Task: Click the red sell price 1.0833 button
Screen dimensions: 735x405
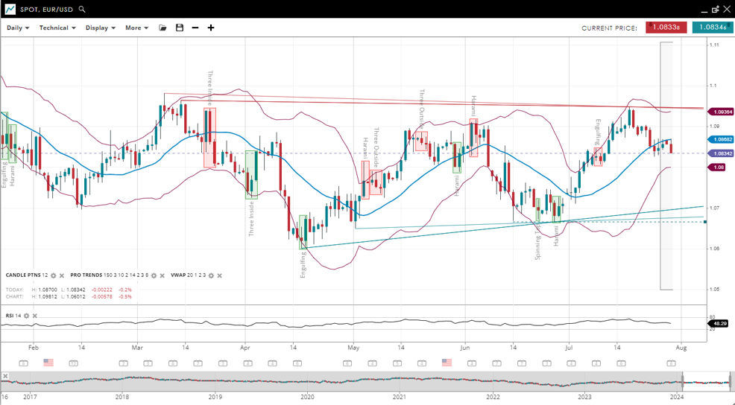Action: [666, 28]
